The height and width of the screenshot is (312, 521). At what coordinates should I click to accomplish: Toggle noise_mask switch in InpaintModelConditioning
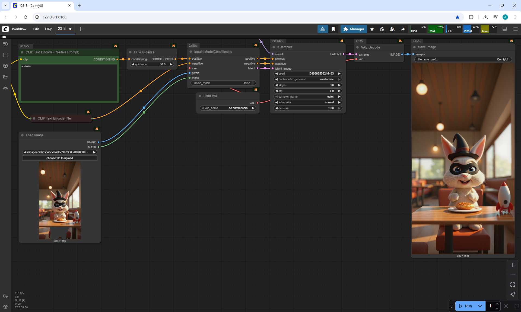click(x=252, y=83)
